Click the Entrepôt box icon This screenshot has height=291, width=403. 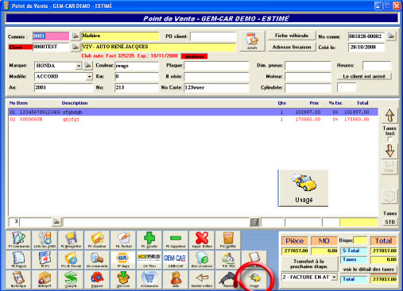(45, 279)
